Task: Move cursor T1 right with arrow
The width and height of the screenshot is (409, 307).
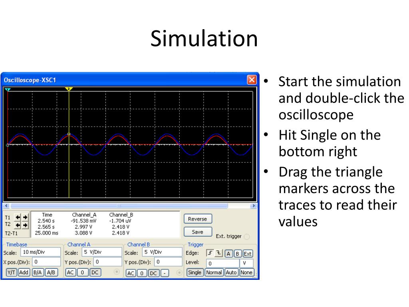Action: point(25,217)
